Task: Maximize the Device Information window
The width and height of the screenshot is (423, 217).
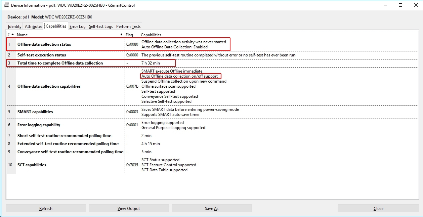Action: [x=400, y=5]
